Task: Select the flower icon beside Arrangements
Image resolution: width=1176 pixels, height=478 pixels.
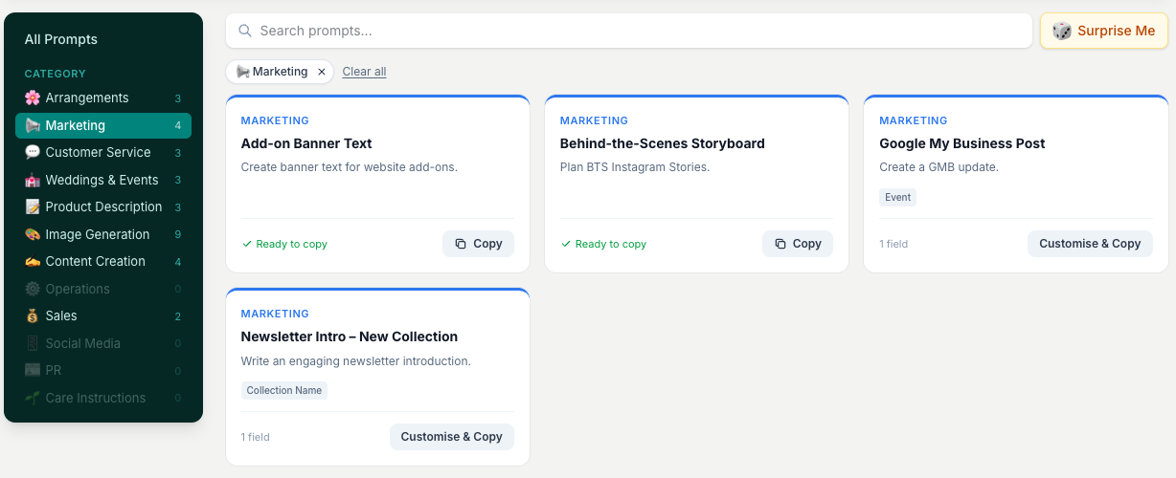Action: pos(33,98)
